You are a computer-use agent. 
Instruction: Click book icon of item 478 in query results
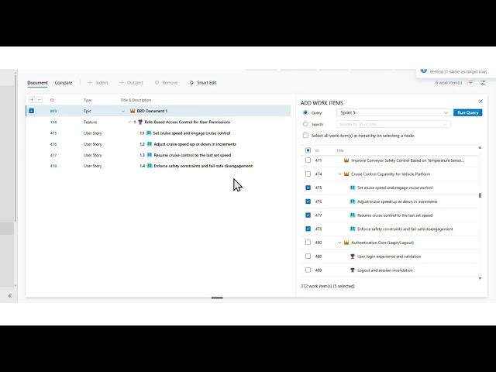pyautogui.click(x=353, y=229)
